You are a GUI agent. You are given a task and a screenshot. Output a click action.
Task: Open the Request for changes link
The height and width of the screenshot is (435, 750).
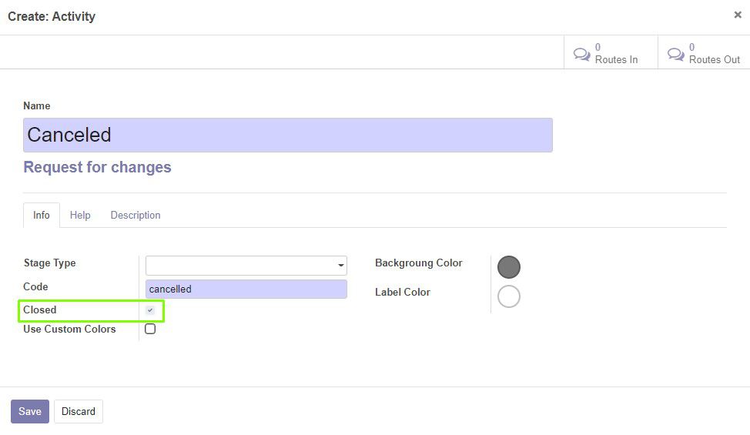click(x=97, y=167)
